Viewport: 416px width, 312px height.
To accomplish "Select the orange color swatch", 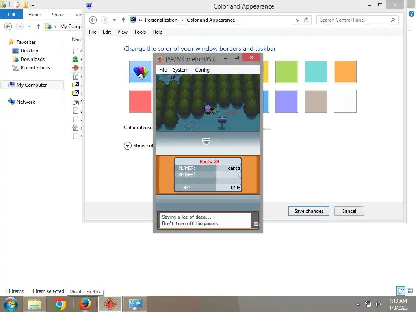I will [x=345, y=72].
